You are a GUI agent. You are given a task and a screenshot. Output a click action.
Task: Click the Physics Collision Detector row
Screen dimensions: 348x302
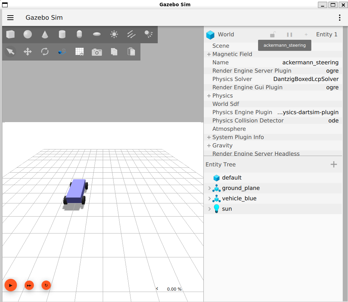273,121
